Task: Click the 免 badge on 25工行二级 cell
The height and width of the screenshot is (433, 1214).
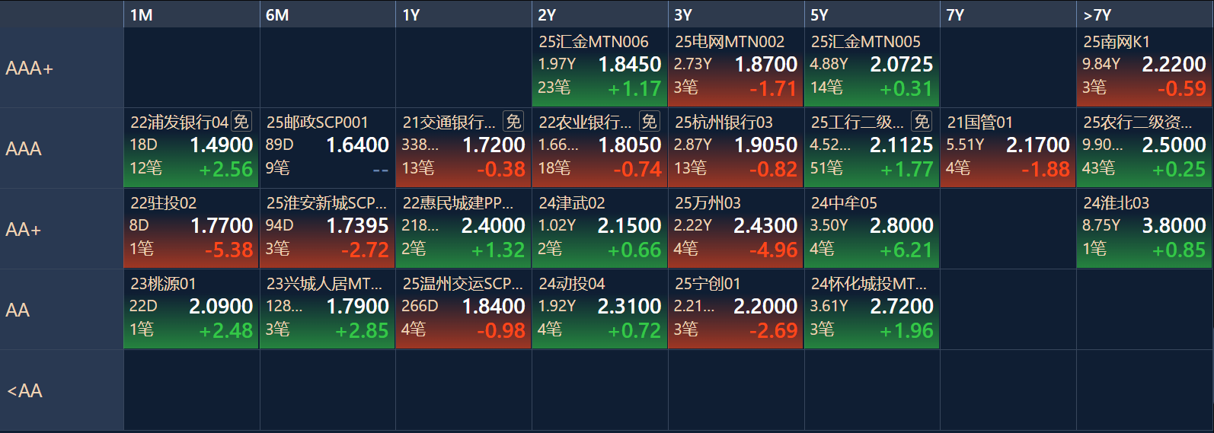Action: [x=922, y=122]
